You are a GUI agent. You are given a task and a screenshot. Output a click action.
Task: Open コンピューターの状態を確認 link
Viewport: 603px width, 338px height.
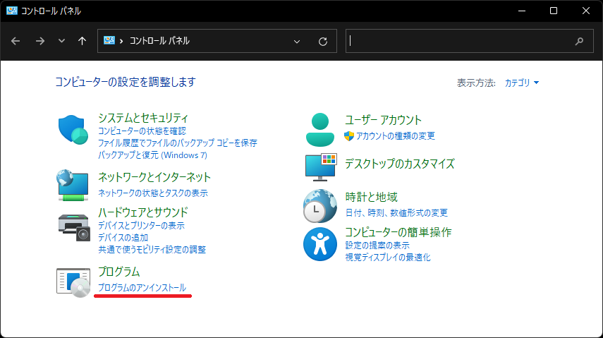[x=142, y=131]
